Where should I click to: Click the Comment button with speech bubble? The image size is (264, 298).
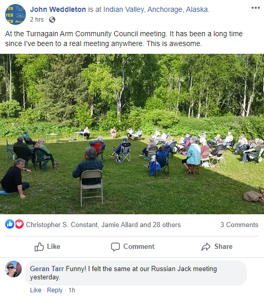pos(133,246)
